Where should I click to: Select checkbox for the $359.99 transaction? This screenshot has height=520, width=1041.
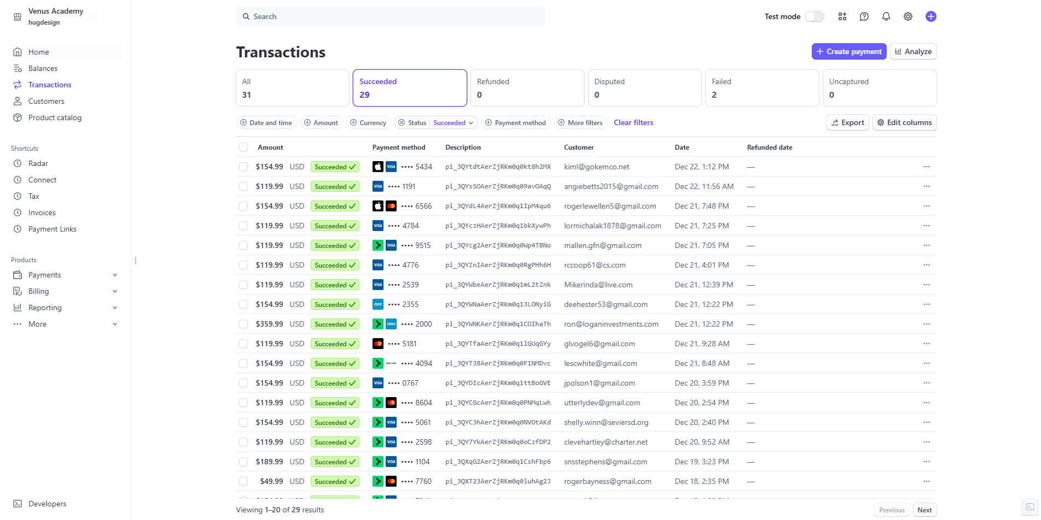243,324
